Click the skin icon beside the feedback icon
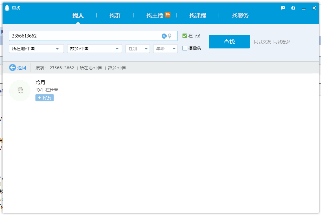The height and width of the screenshot is (215, 321). (x=293, y=8)
